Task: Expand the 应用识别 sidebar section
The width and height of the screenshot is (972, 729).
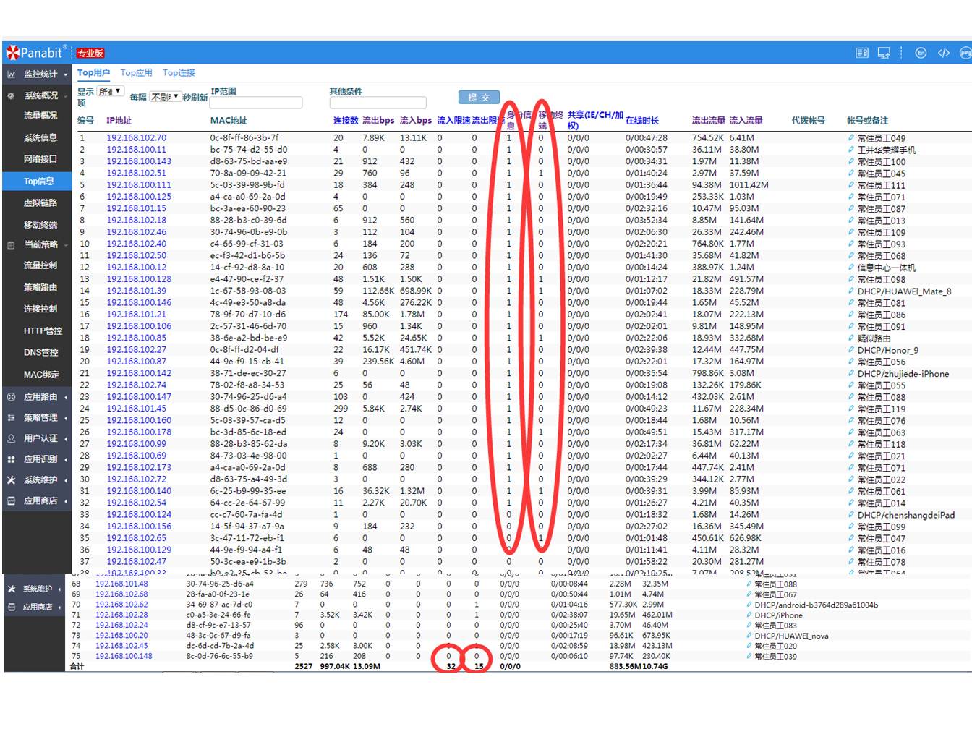Action: point(65,460)
